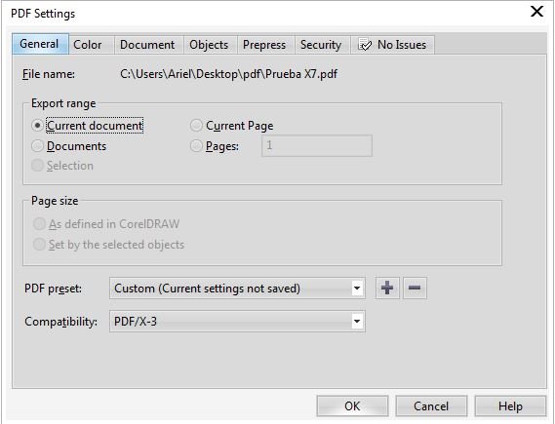555x424 pixels.
Task: Delete PDF preset using minus icon
Action: pos(415,288)
